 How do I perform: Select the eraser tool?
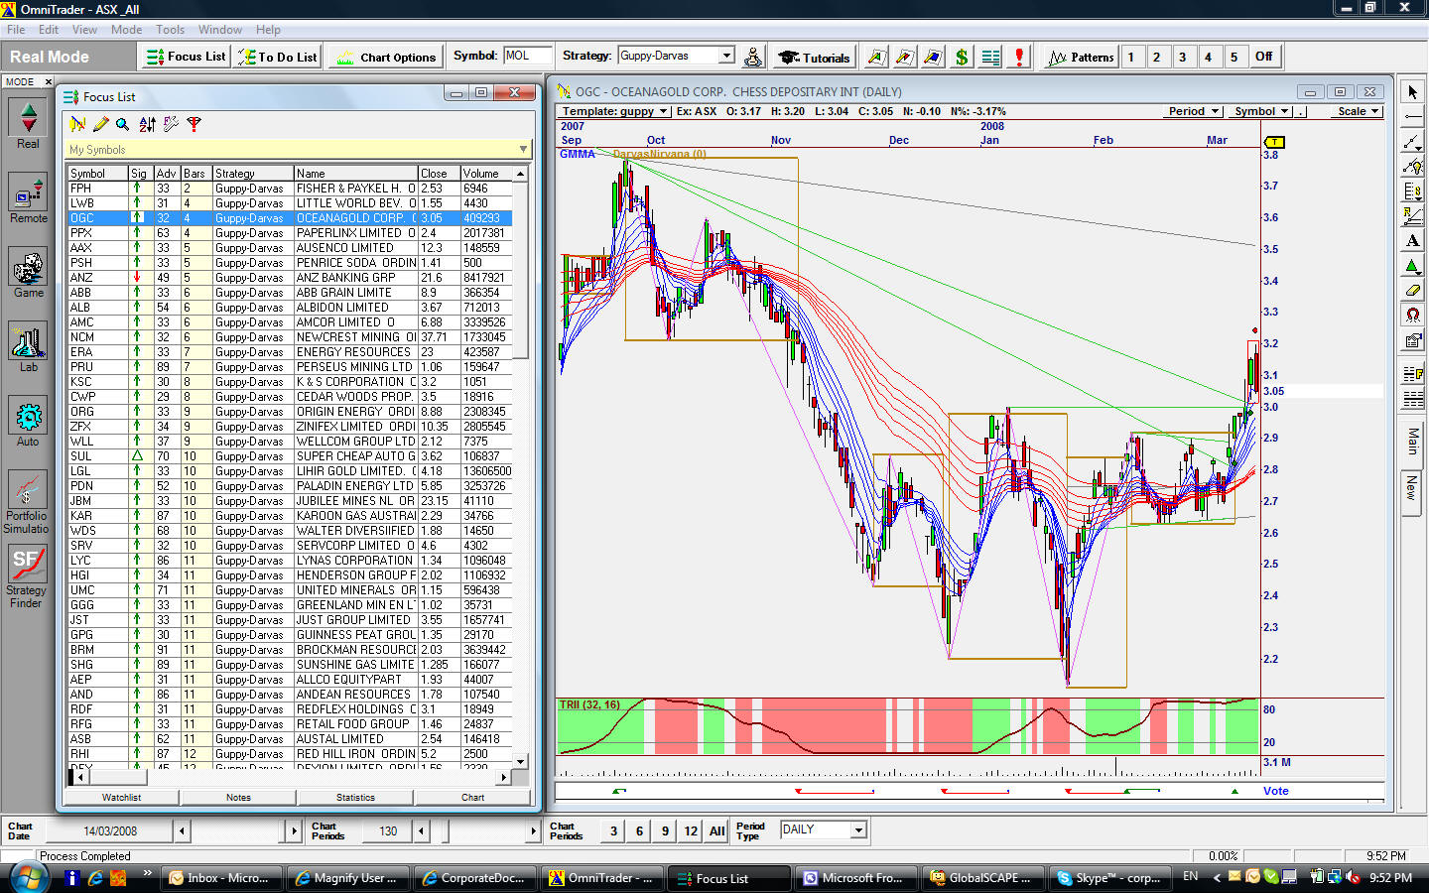[1412, 291]
